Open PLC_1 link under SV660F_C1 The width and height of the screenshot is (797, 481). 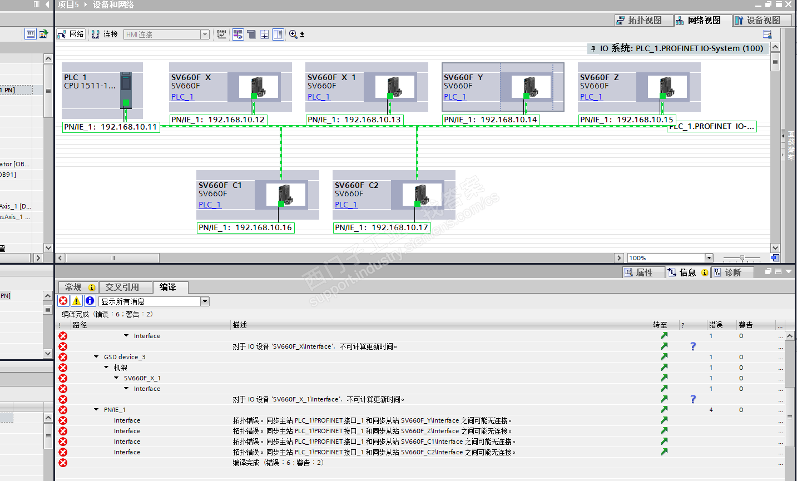pos(210,205)
